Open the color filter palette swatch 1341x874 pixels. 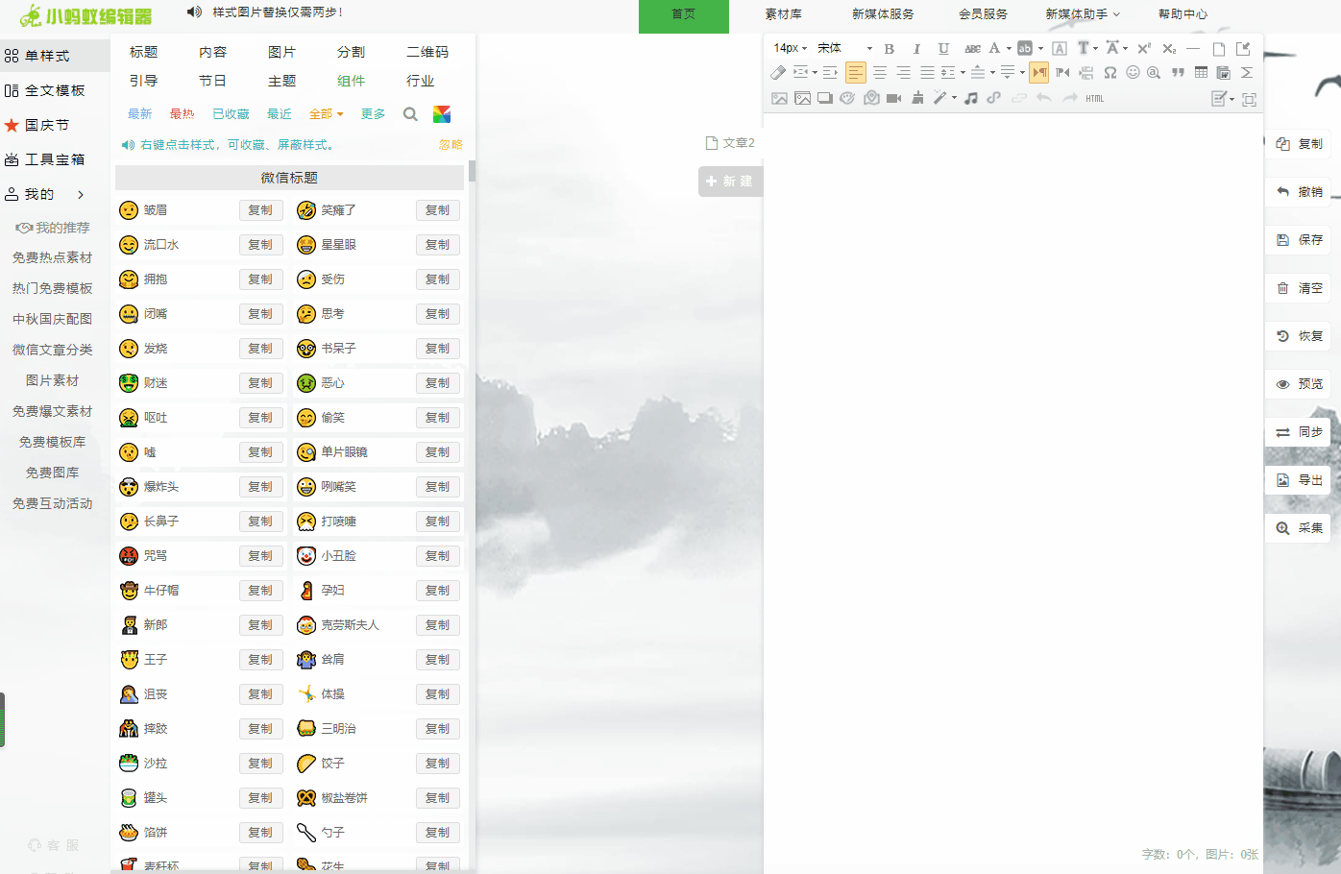coord(442,114)
